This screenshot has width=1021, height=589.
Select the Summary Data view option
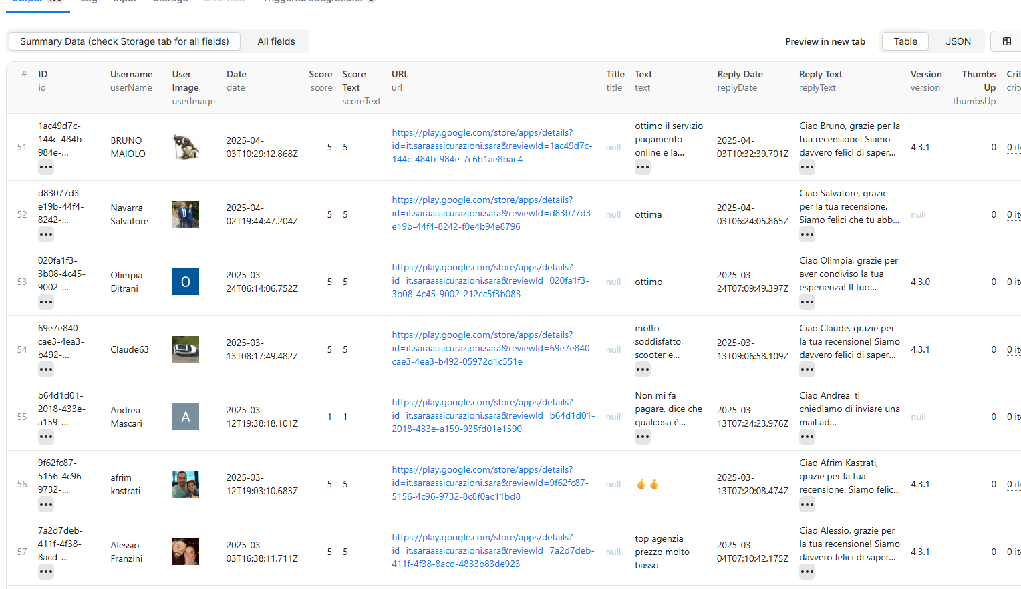124,41
